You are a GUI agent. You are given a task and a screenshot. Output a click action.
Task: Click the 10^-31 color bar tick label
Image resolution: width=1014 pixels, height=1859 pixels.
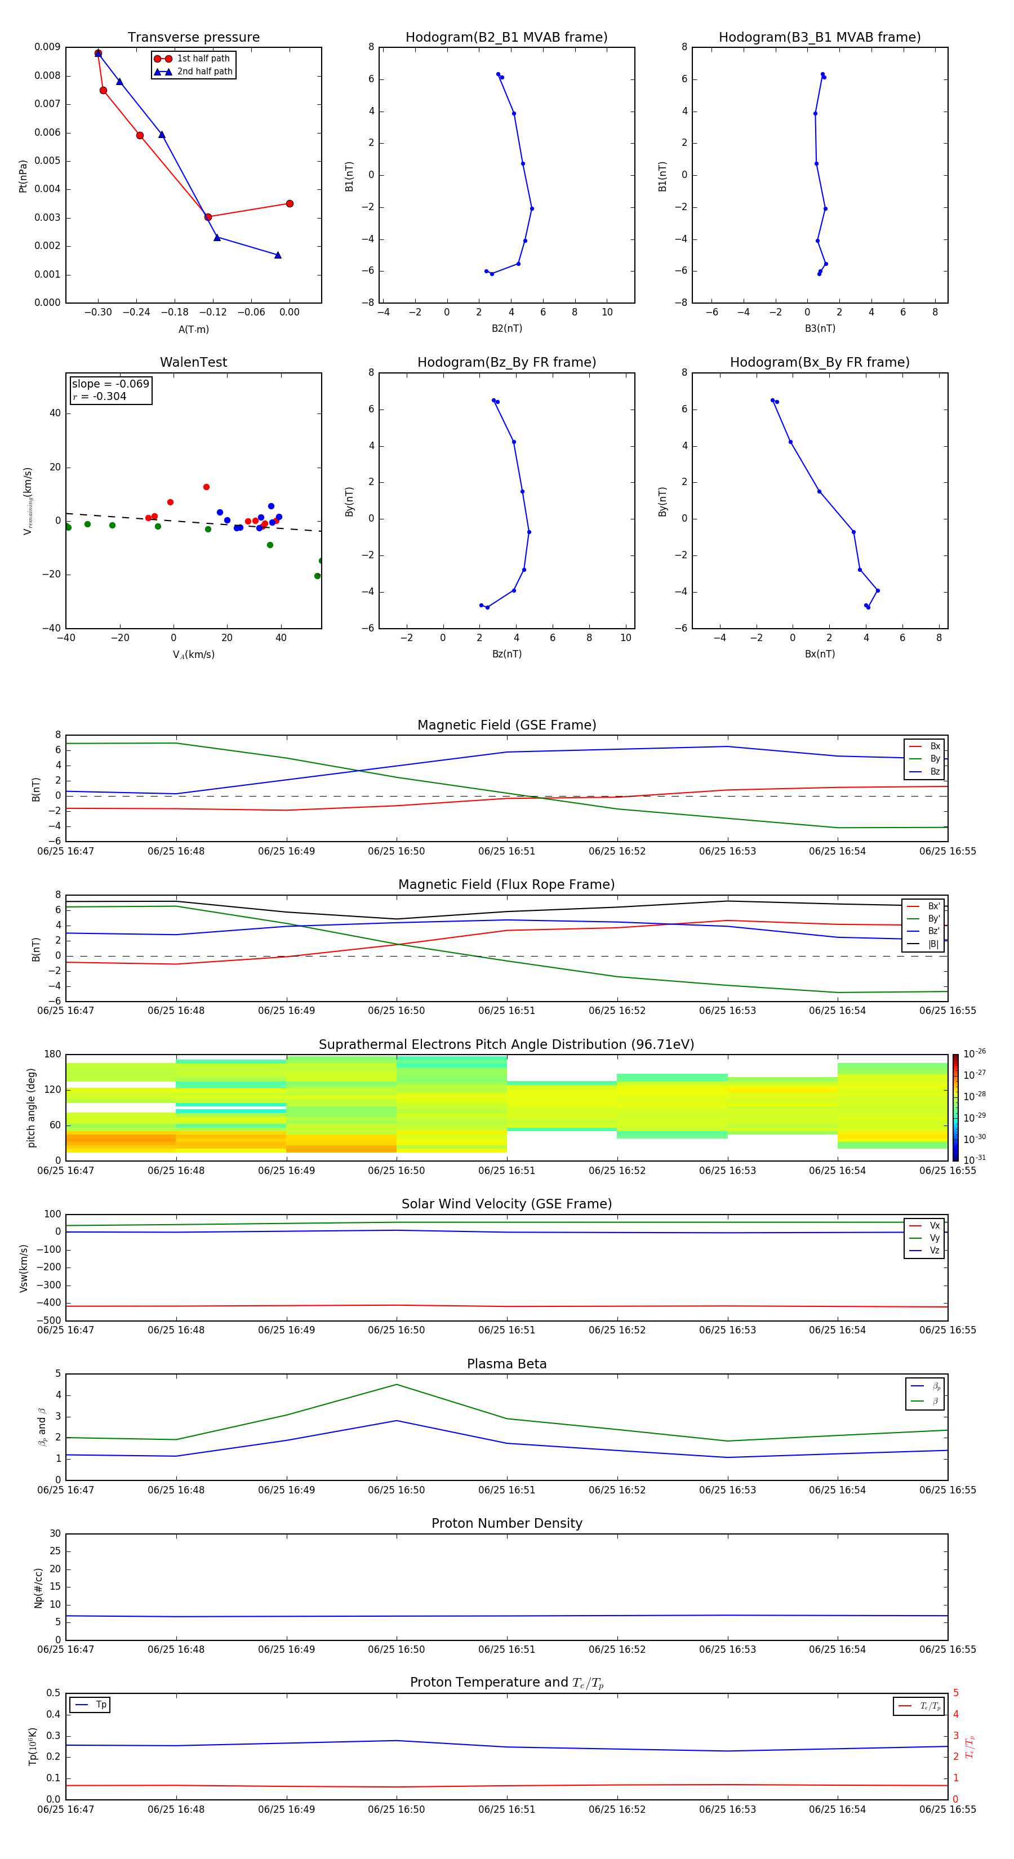point(975,1160)
